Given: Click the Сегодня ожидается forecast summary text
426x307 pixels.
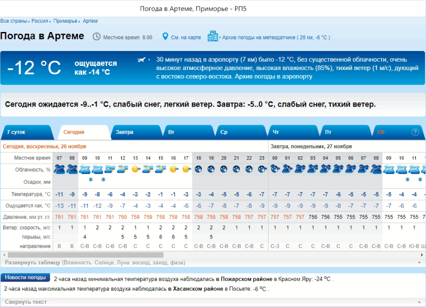Looking at the screenshot, I should 190,104.
